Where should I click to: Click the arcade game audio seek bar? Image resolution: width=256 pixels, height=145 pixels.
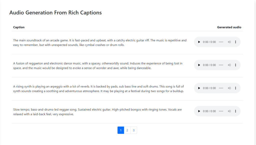221,42
